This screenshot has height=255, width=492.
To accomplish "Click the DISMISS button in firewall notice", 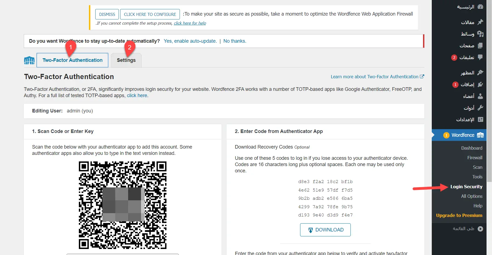I will [x=107, y=14].
